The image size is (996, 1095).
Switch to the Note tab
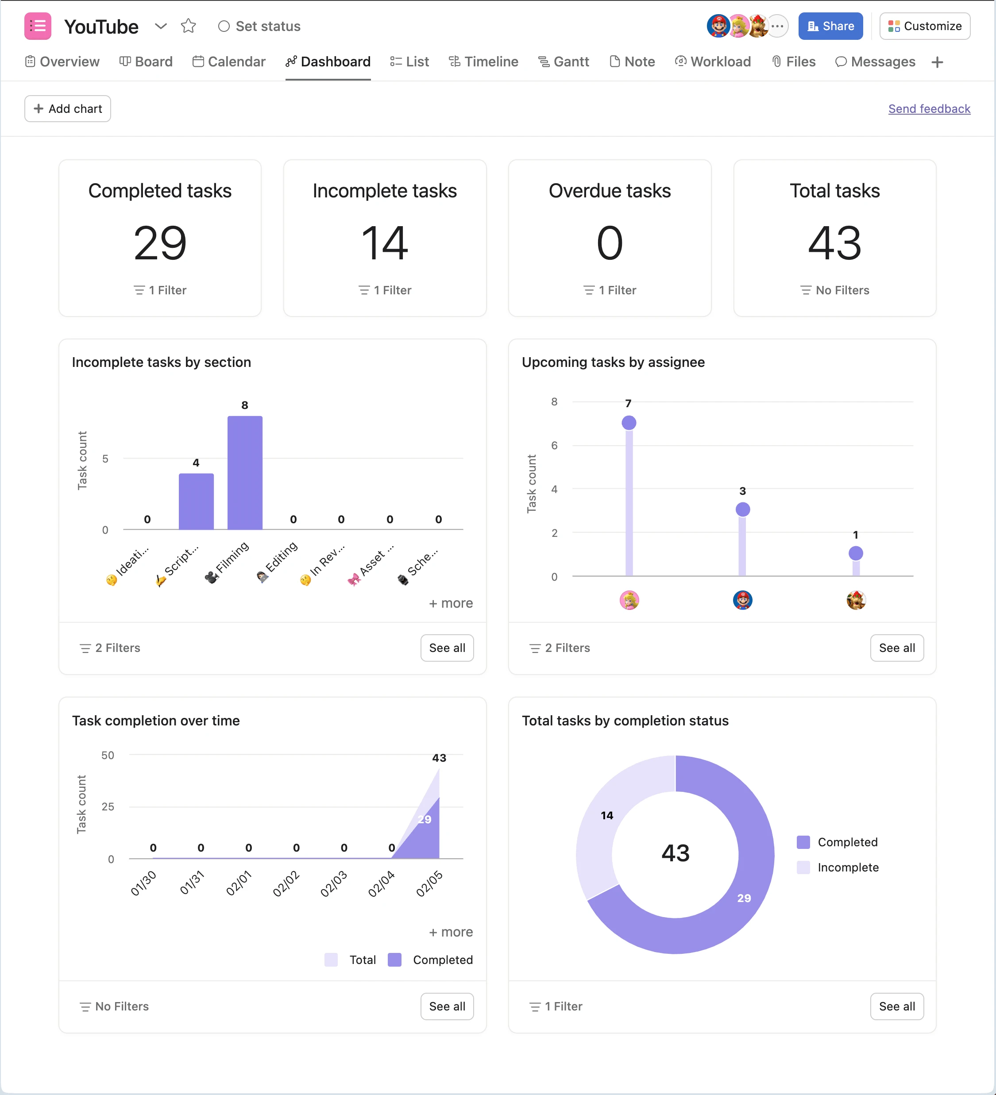point(633,62)
